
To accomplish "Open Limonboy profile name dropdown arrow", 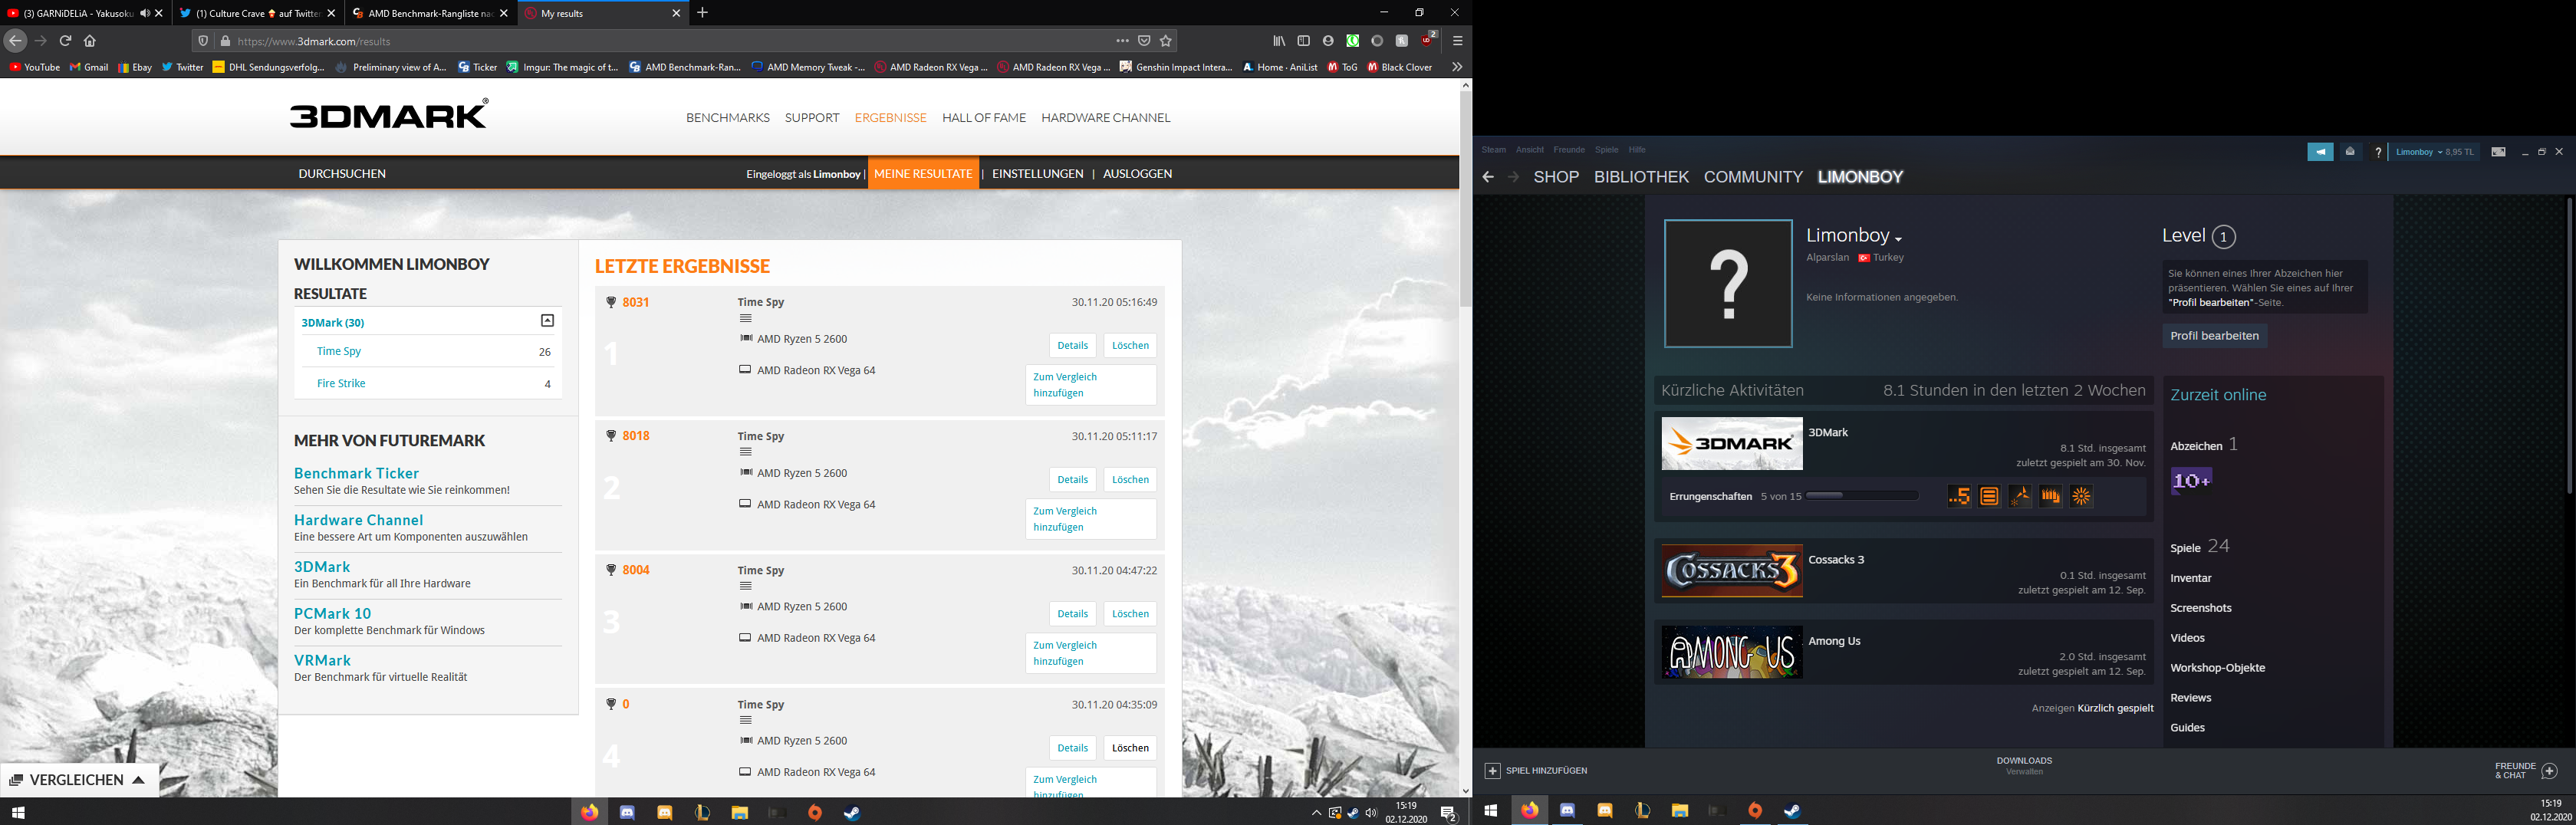I will click(x=1898, y=239).
